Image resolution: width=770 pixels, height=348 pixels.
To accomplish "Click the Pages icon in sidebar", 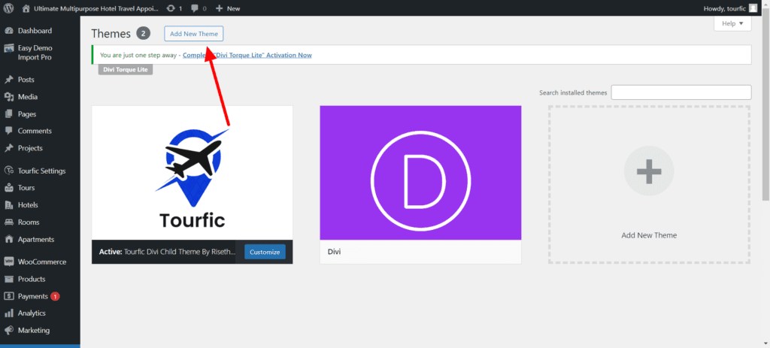I will tap(8, 114).
